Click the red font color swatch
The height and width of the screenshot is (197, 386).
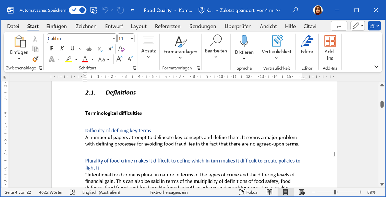coord(85,59)
